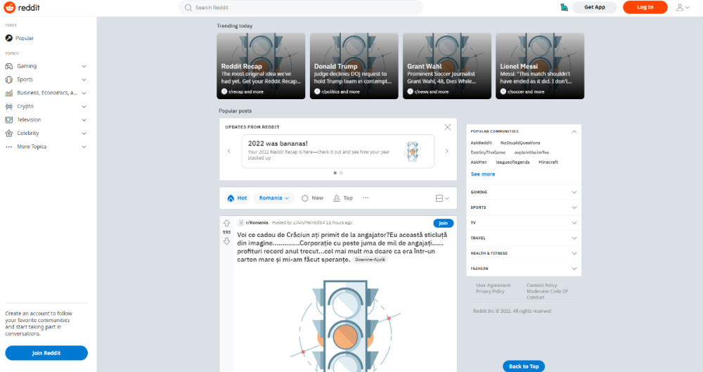Collapse Popular Communities section
Viewport: 703px width, 372px height.
point(574,132)
